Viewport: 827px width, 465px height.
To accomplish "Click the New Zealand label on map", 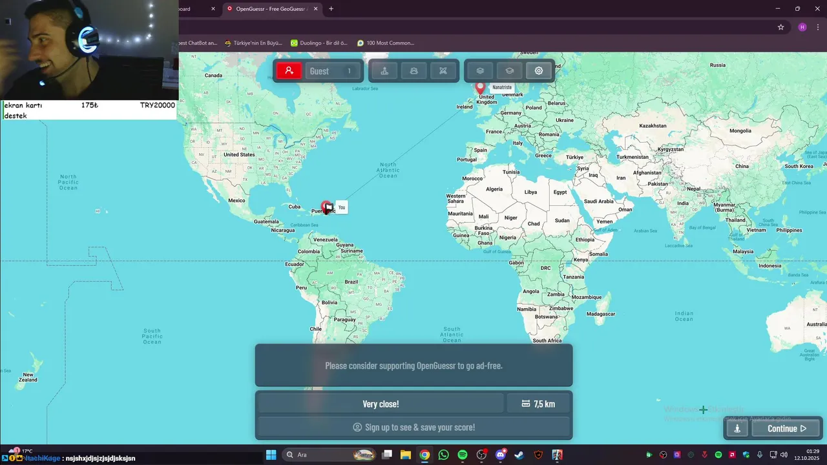I will pos(28,377).
